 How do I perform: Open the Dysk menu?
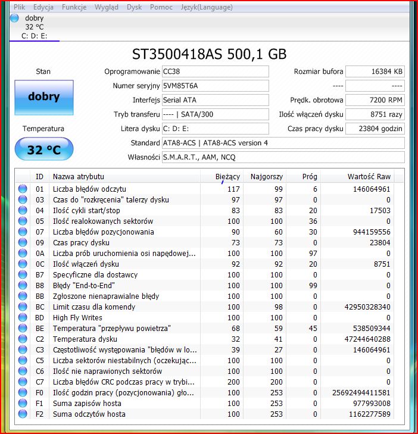coord(134,7)
